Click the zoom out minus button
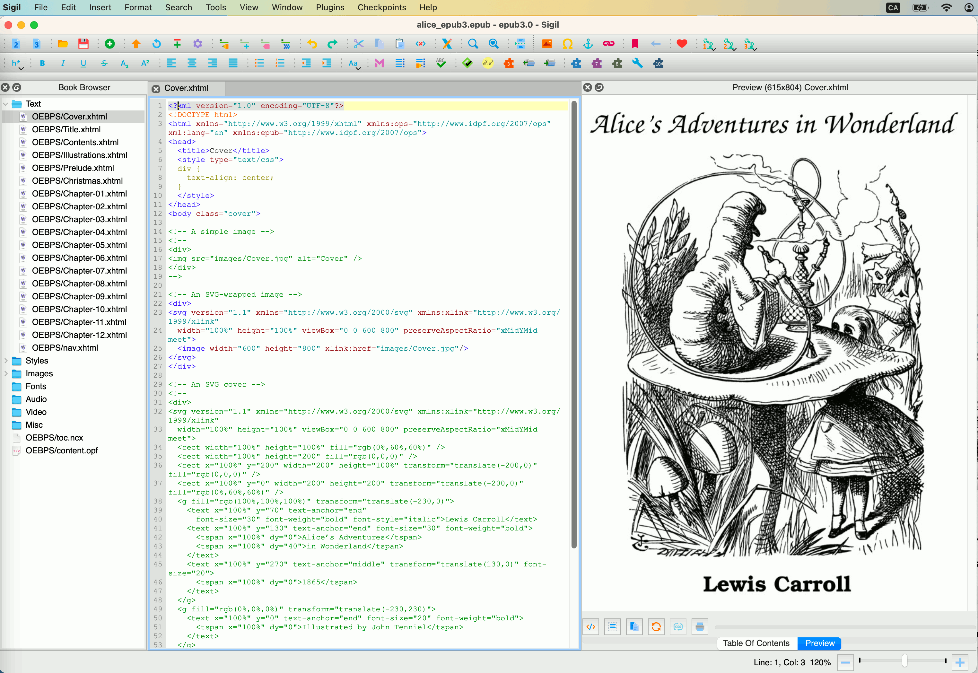Image resolution: width=978 pixels, height=673 pixels. 845,662
